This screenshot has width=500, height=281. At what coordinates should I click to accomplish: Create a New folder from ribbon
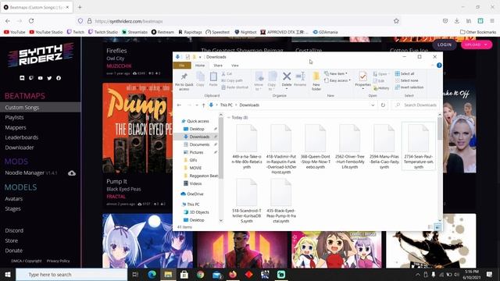click(x=316, y=81)
